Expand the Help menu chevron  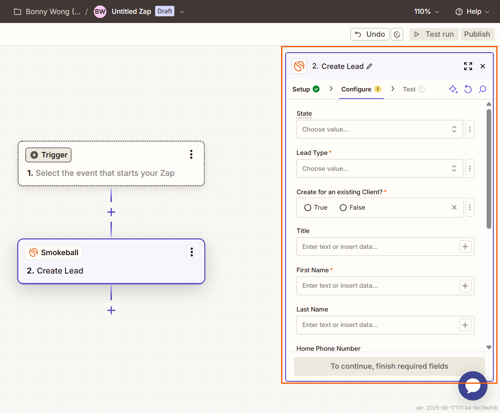487,12
